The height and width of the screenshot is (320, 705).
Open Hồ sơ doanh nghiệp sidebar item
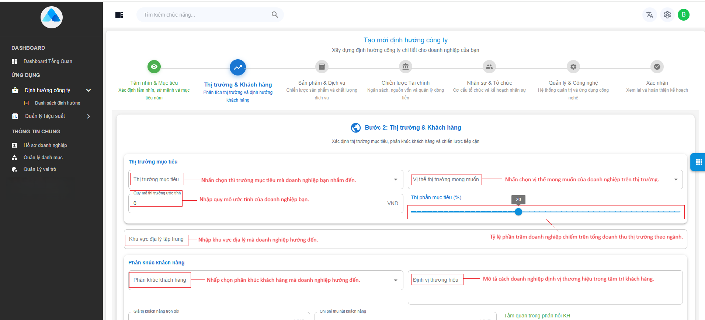coord(45,145)
